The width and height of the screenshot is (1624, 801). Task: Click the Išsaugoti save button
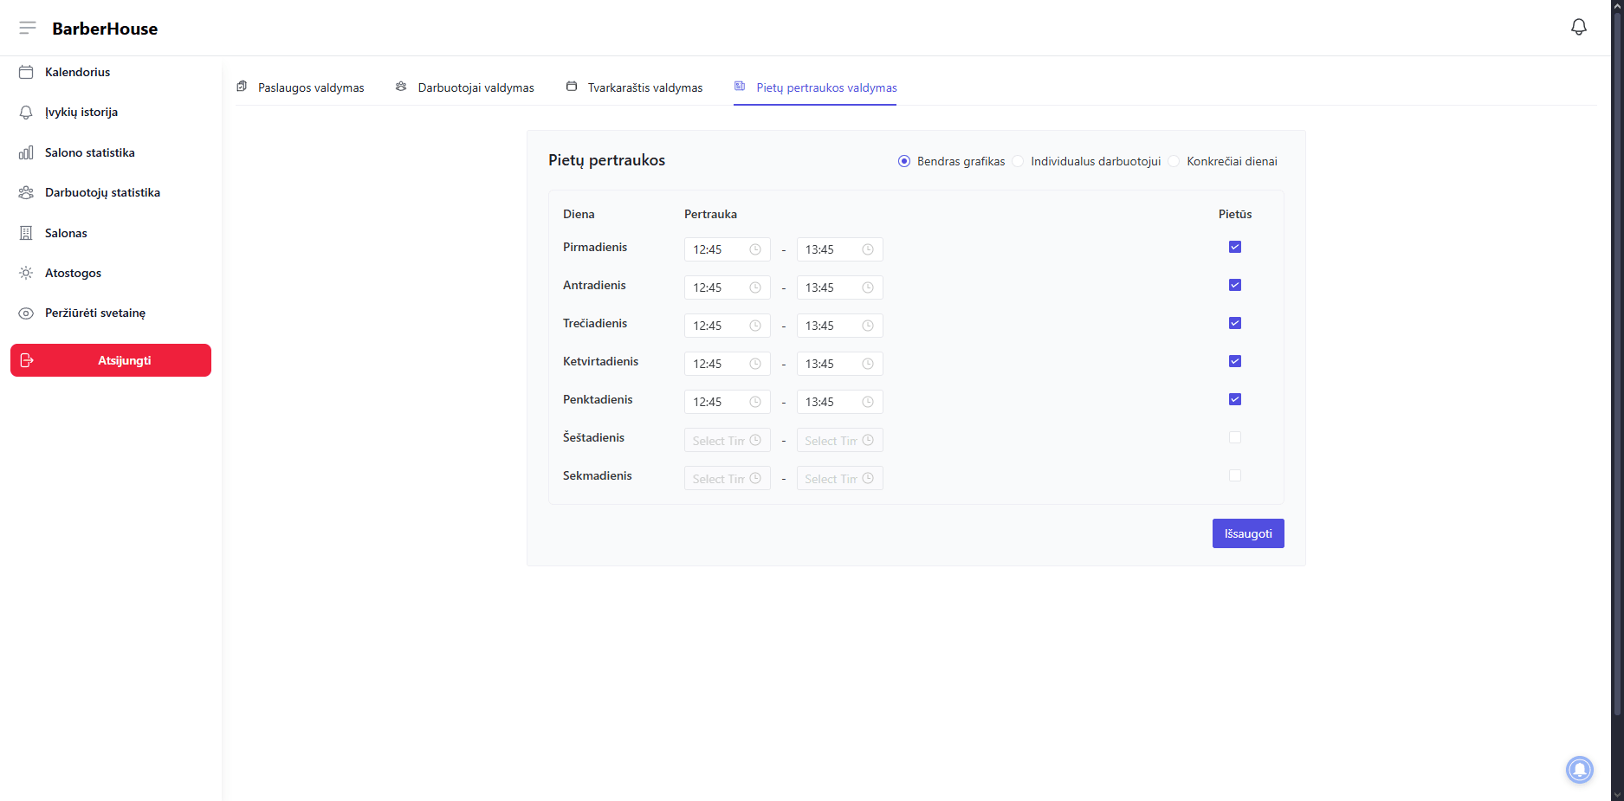(1247, 533)
